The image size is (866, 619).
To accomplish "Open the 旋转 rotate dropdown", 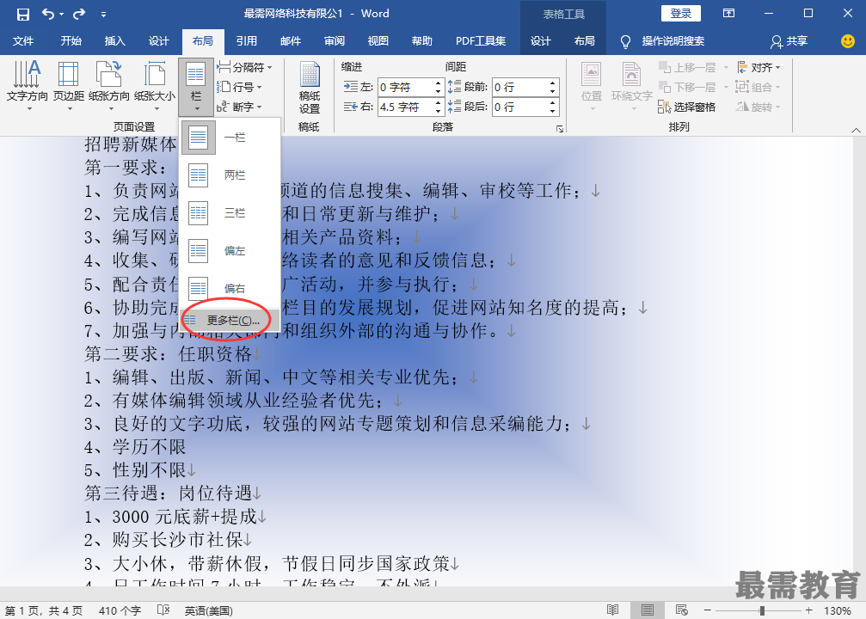I will click(x=759, y=107).
